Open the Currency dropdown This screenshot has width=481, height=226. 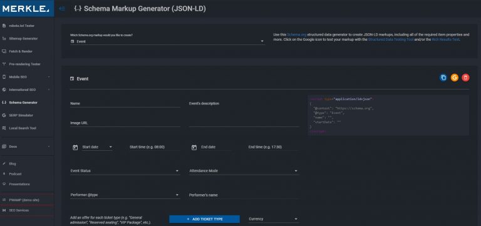[x=274, y=219]
